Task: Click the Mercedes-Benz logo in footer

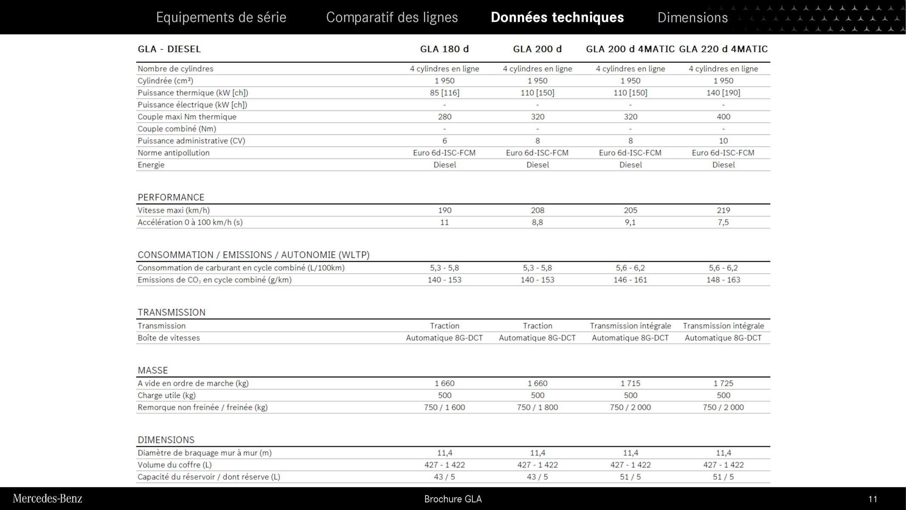Action: pyautogui.click(x=47, y=499)
